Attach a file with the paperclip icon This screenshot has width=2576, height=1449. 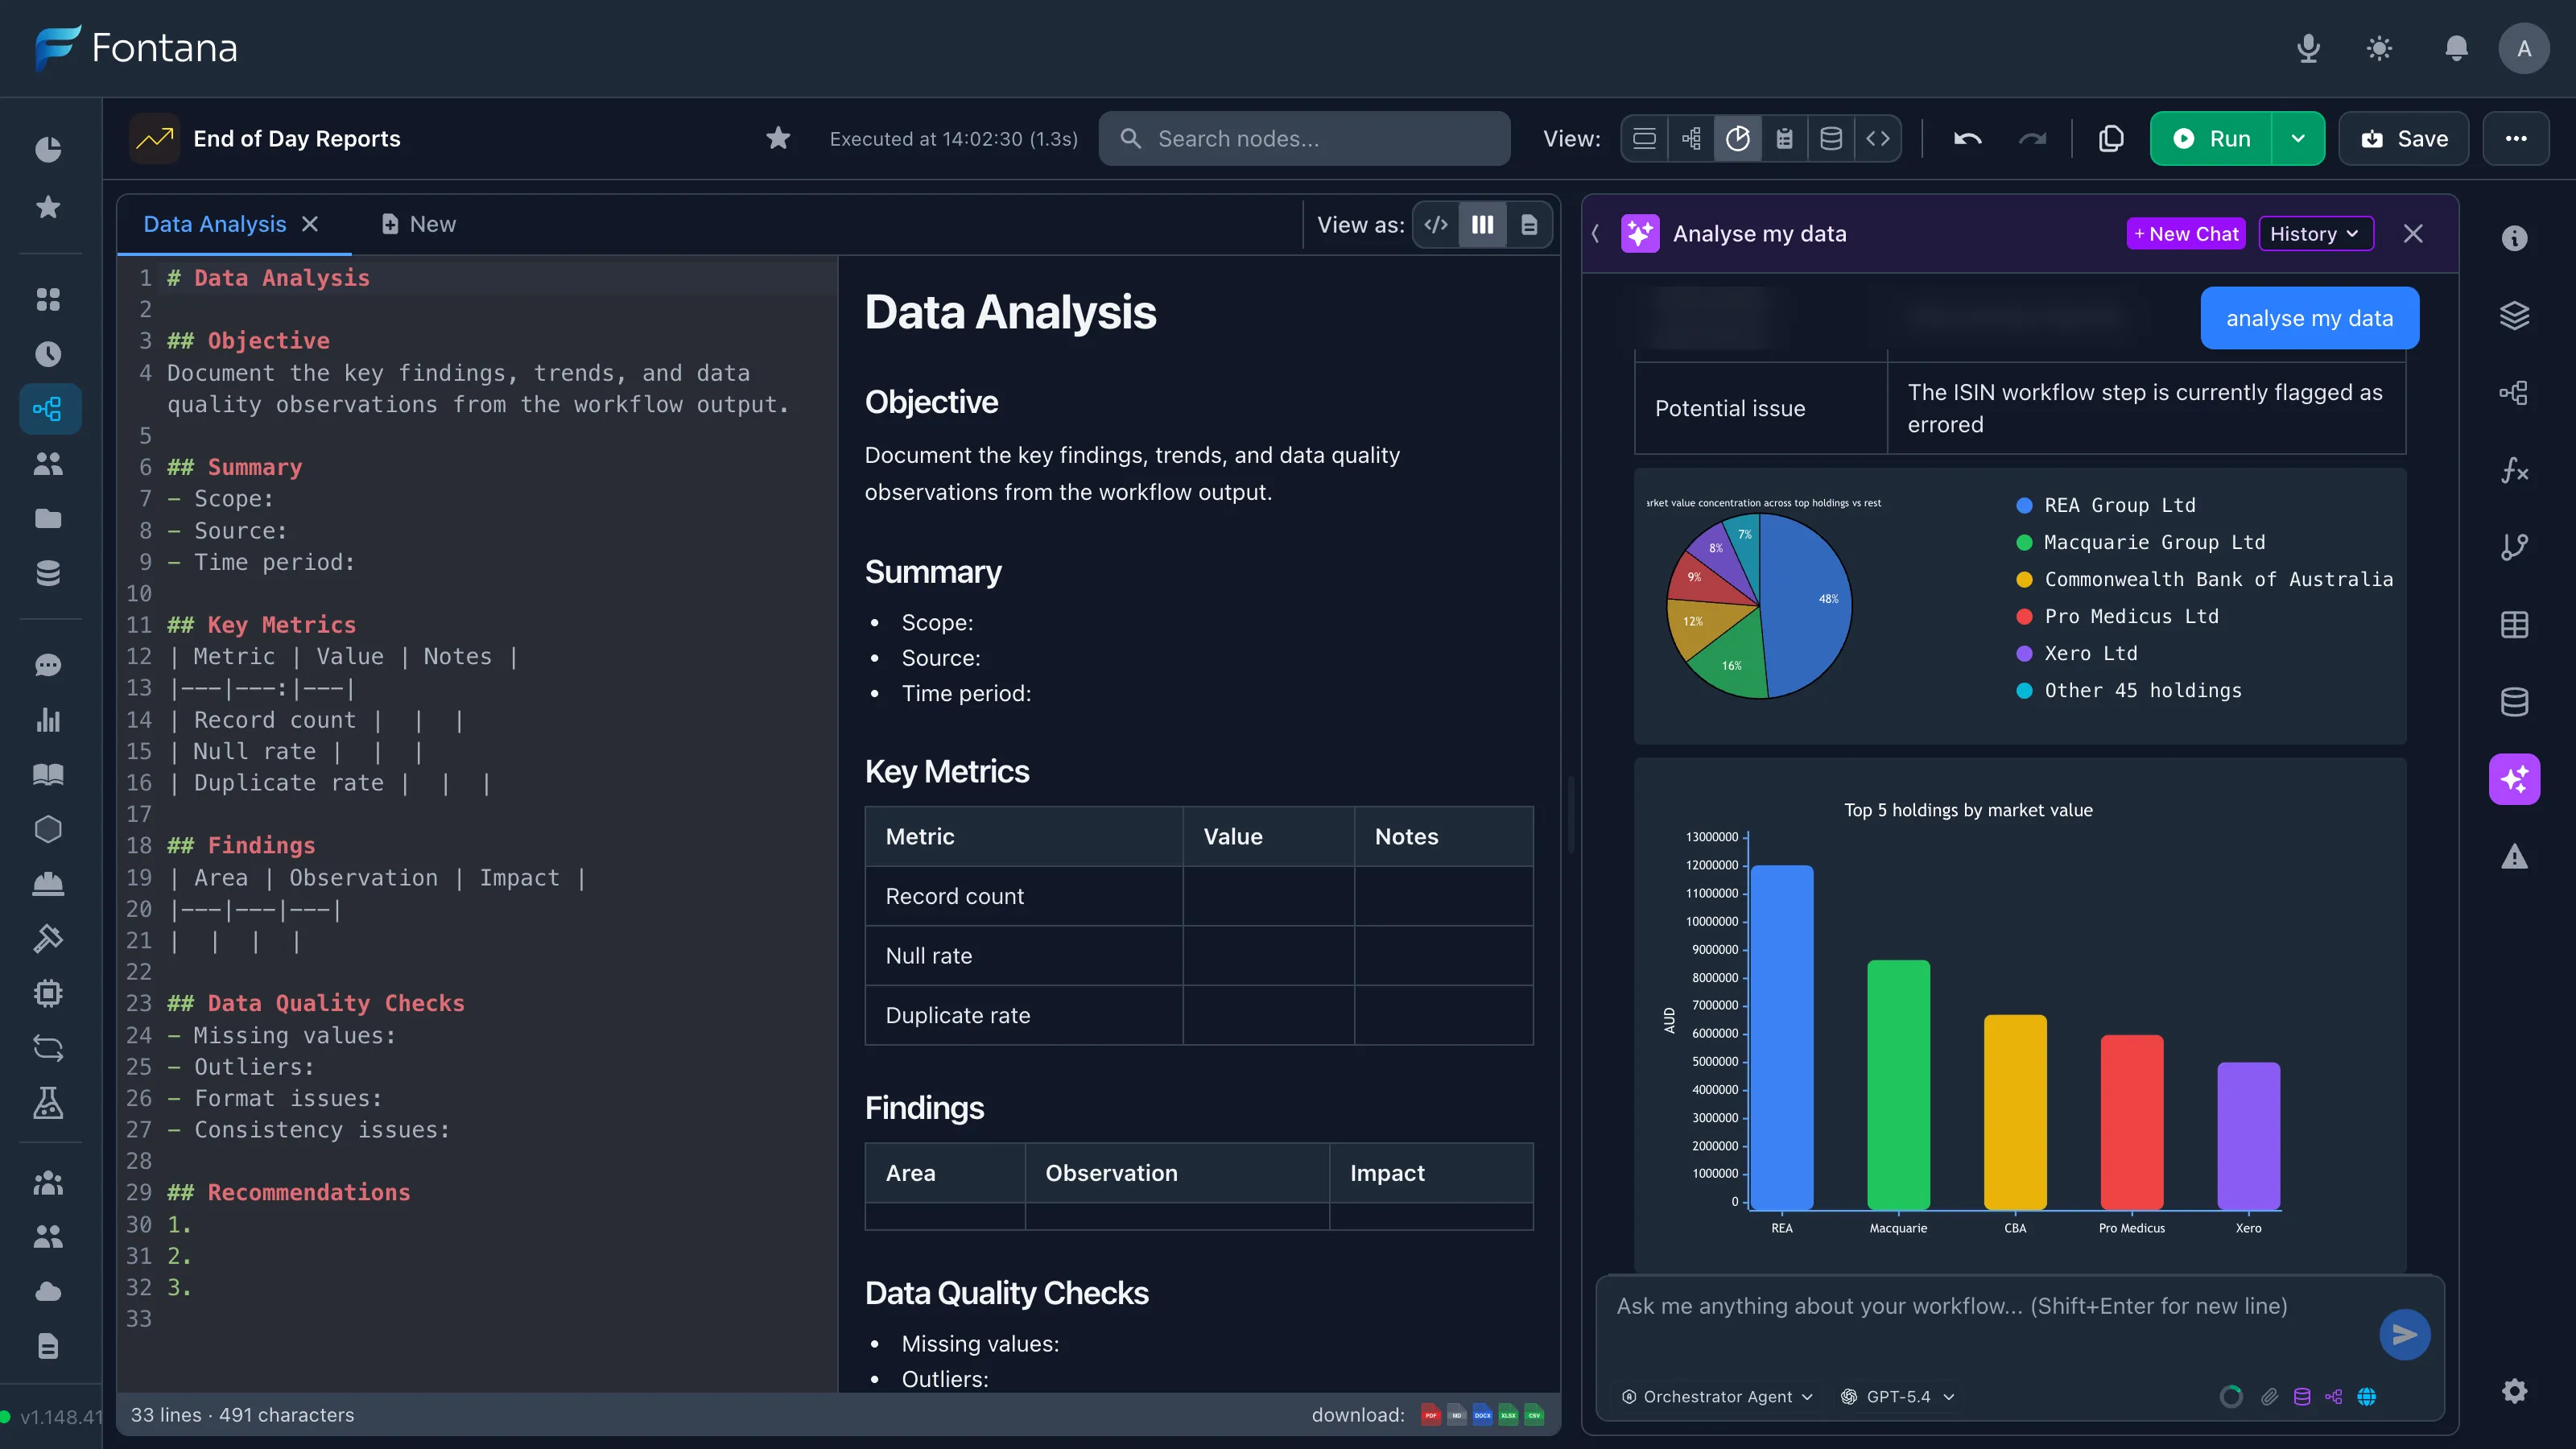click(2270, 1396)
